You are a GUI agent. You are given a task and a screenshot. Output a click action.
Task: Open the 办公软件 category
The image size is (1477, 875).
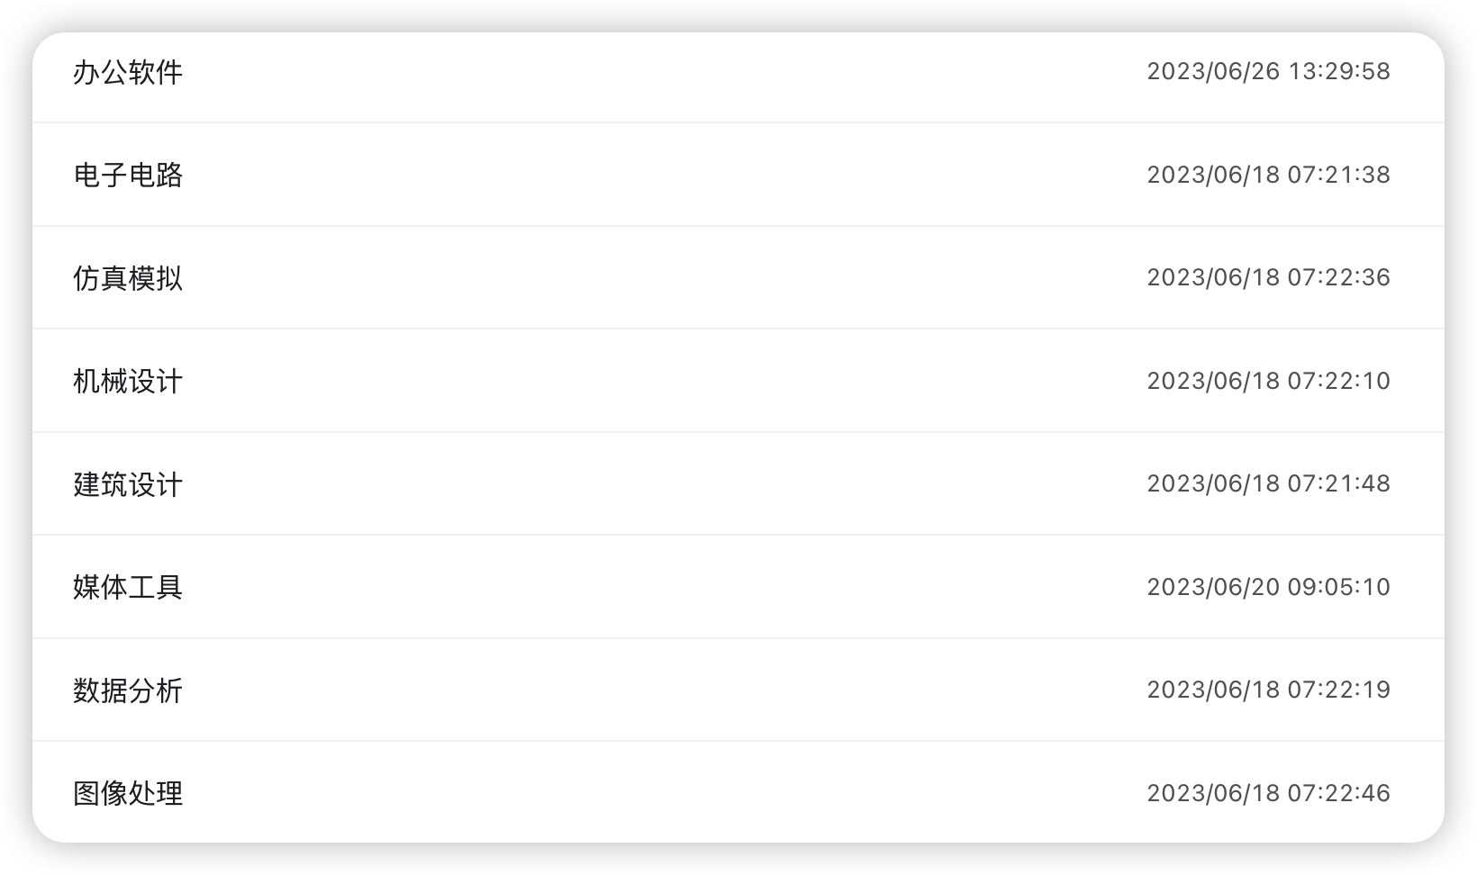click(x=128, y=72)
